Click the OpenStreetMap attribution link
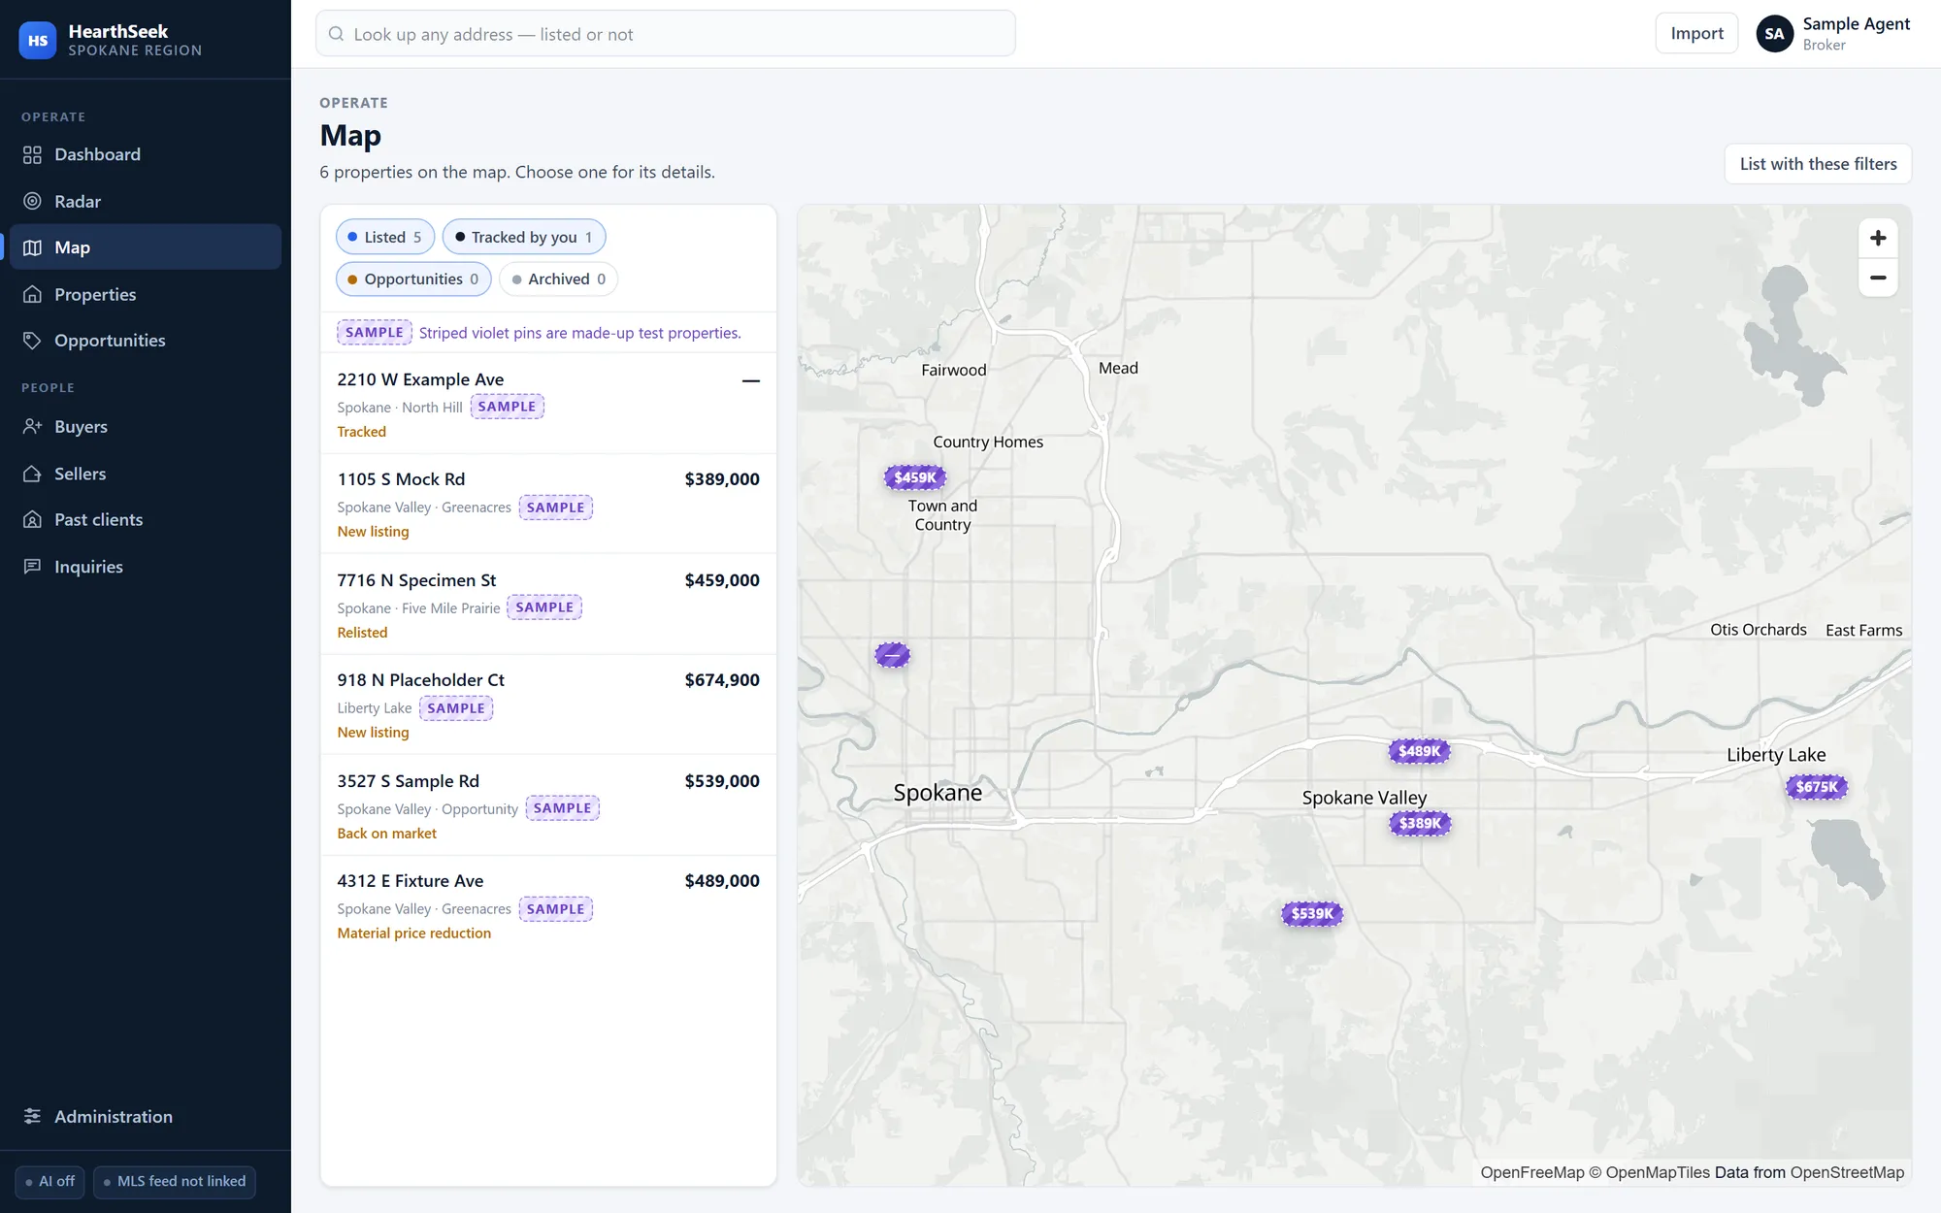Viewport: 1941px width, 1213px height. [1847, 1172]
